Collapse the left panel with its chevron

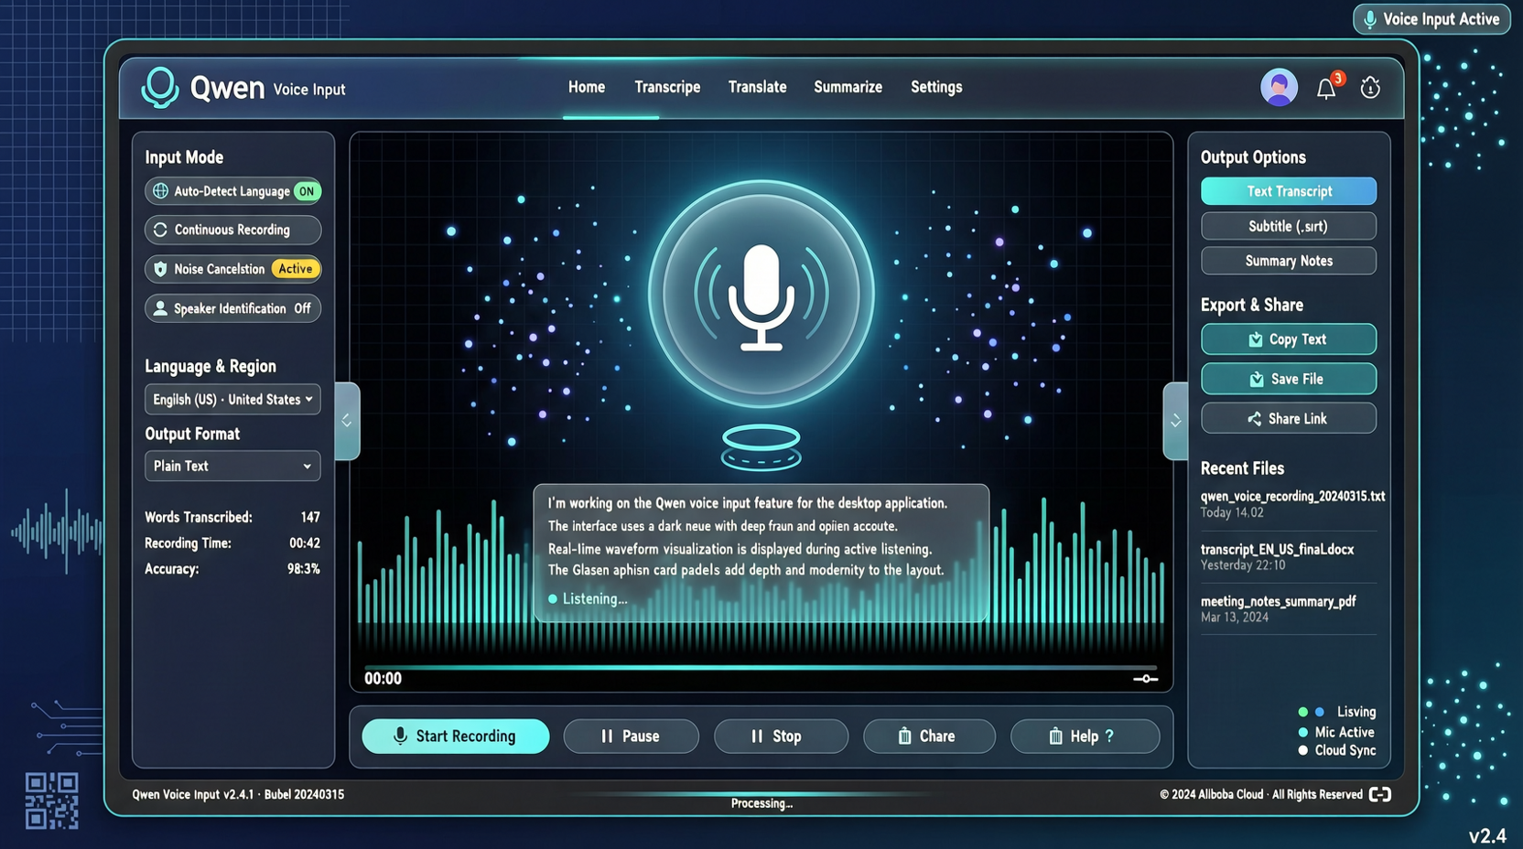[347, 421]
